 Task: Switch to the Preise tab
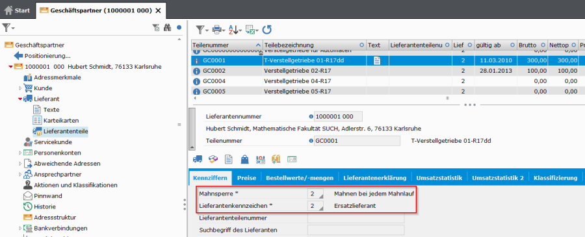coord(246,178)
